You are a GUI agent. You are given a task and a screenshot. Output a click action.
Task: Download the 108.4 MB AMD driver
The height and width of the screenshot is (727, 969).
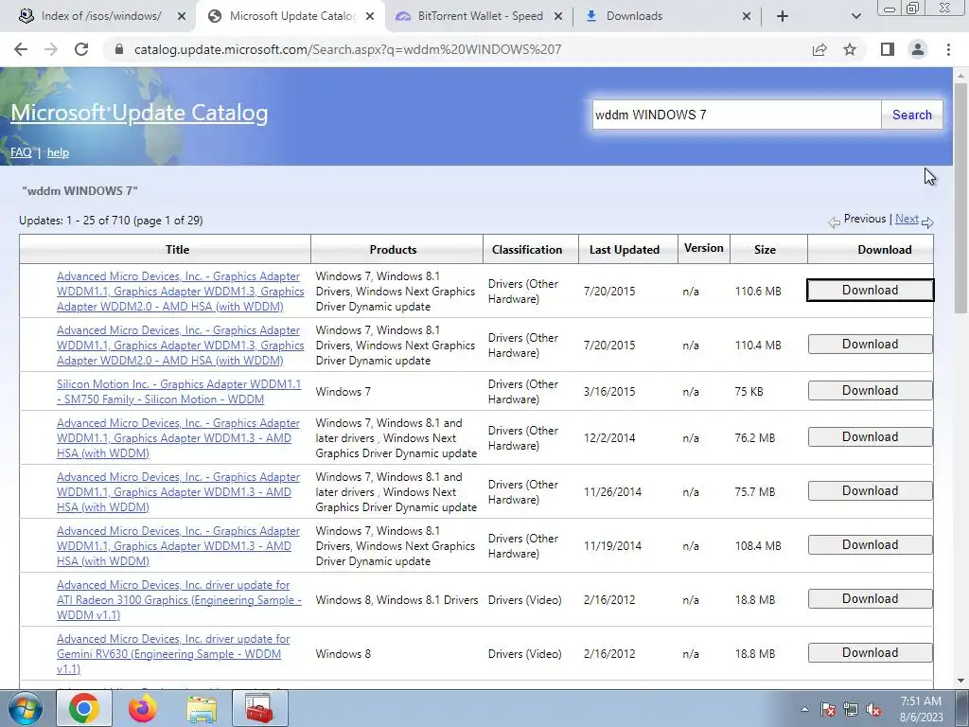[x=871, y=544]
